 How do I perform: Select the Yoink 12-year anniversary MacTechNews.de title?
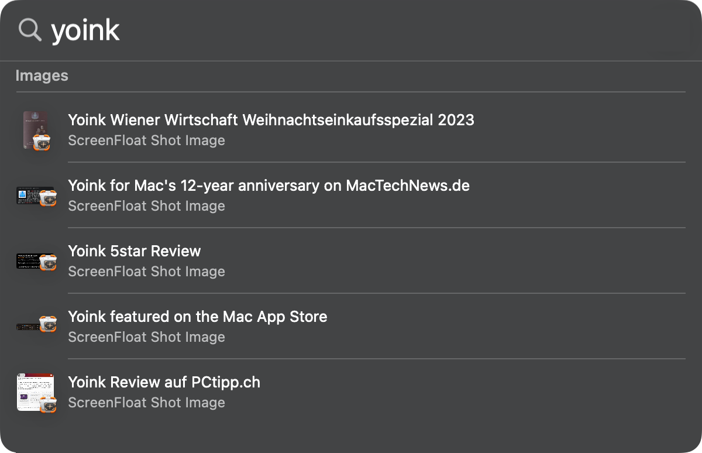[x=269, y=186]
